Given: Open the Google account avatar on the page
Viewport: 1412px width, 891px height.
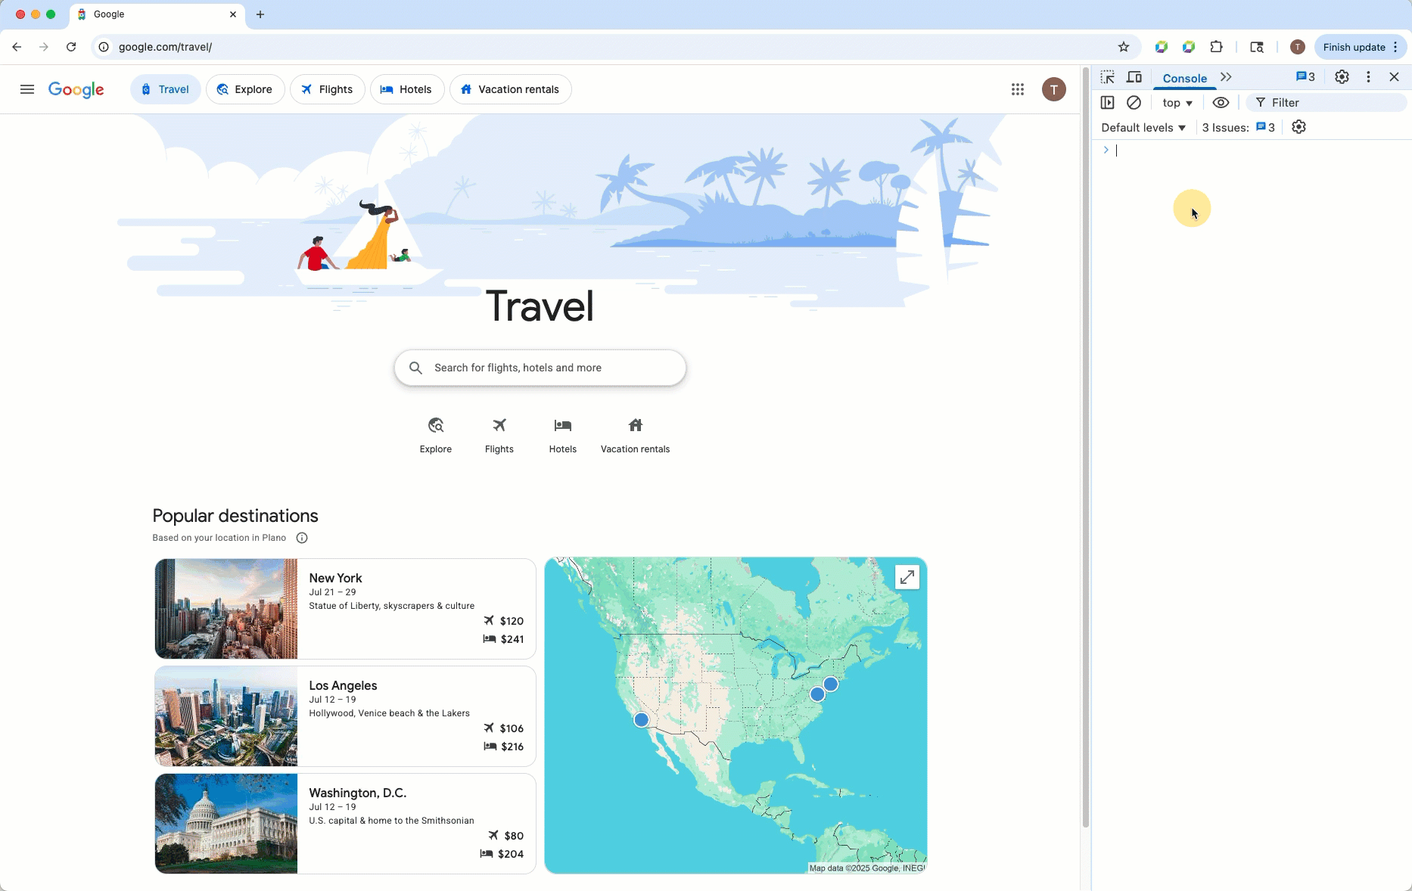Looking at the screenshot, I should (x=1054, y=89).
